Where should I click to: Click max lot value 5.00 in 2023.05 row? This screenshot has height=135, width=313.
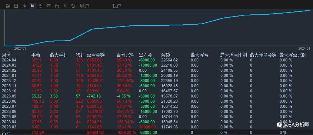(54, 117)
